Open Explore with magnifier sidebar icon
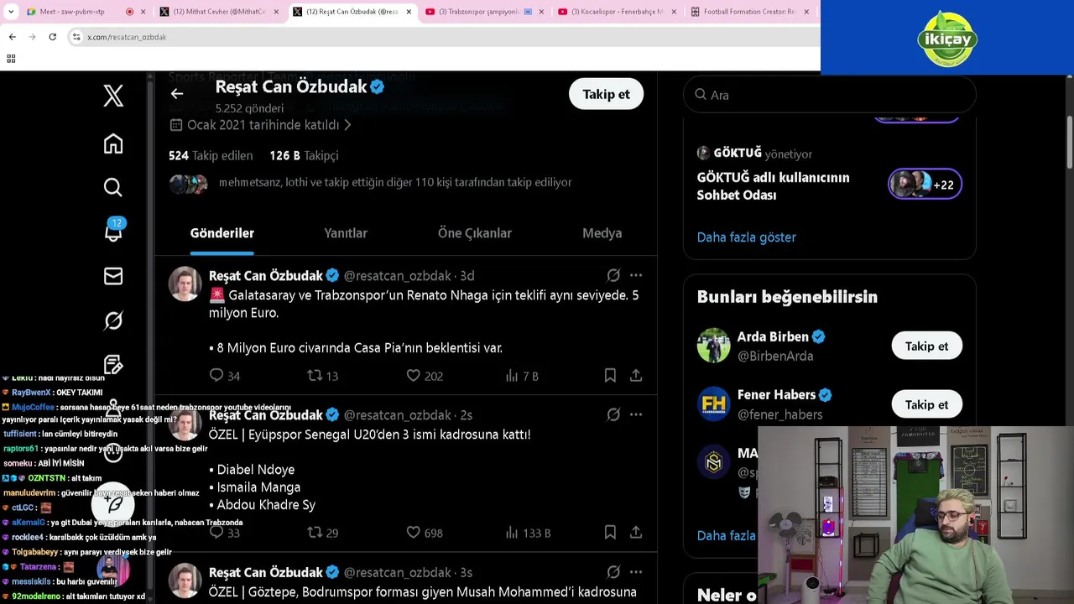Image resolution: width=1074 pixels, height=604 pixels. [x=113, y=187]
